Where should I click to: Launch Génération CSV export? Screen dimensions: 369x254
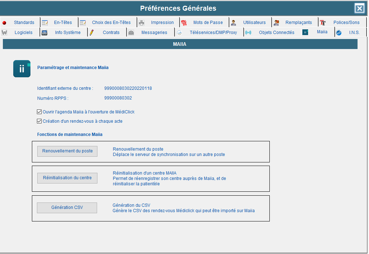(67, 208)
